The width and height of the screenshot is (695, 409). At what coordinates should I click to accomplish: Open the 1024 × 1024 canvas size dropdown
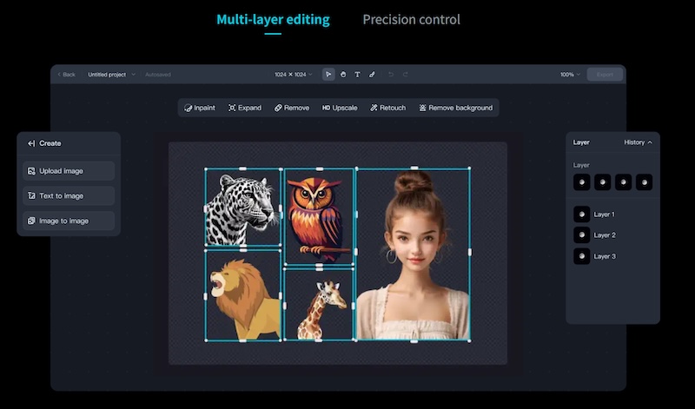pyautogui.click(x=294, y=75)
